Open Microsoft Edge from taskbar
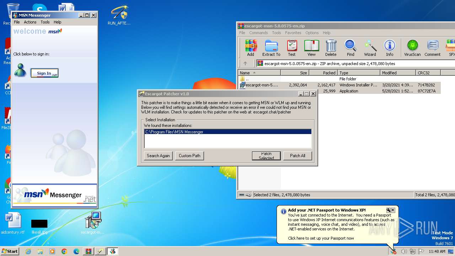The height and width of the screenshot is (256, 455). 76,251
